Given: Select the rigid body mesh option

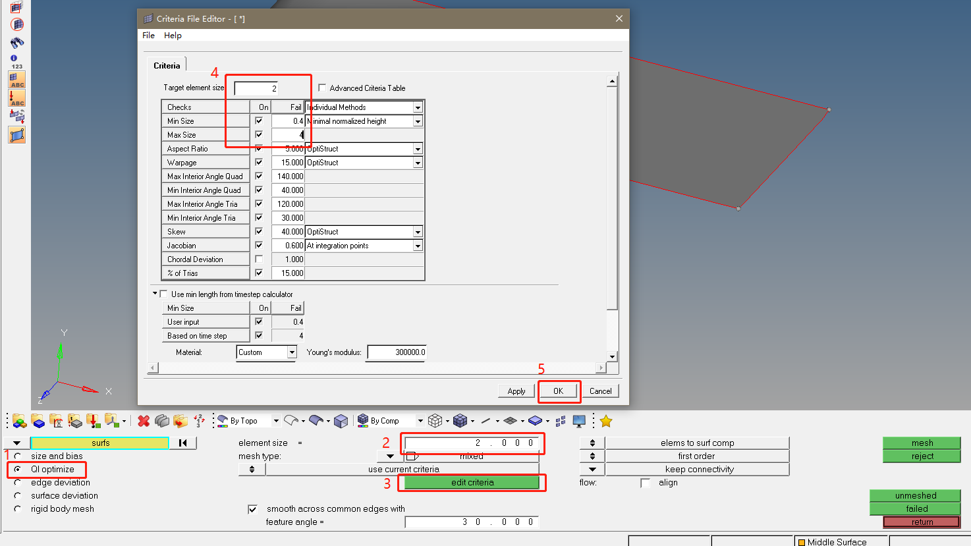Looking at the screenshot, I should [x=17, y=508].
